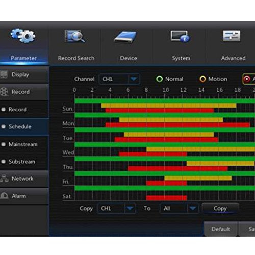Open the System monitor info icon
The image size is (255, 255).
pyautogui.click(x=180, y=36)
